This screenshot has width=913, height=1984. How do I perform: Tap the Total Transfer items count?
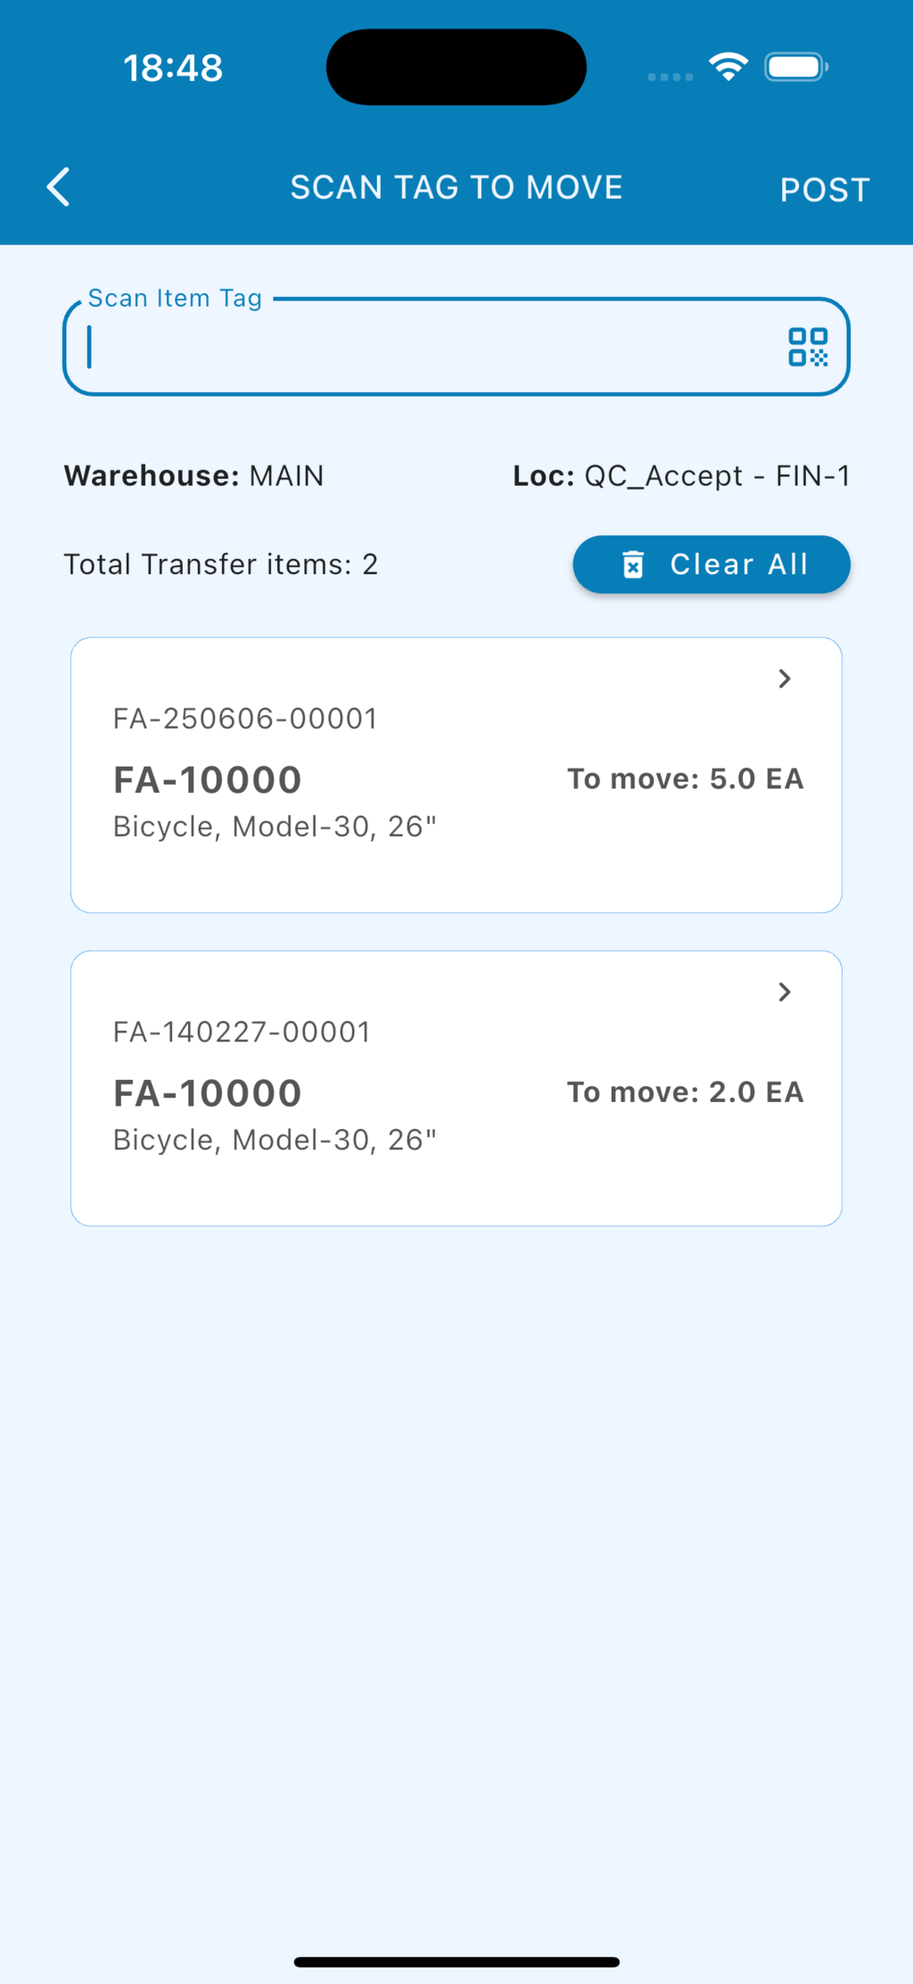[221, 564]
